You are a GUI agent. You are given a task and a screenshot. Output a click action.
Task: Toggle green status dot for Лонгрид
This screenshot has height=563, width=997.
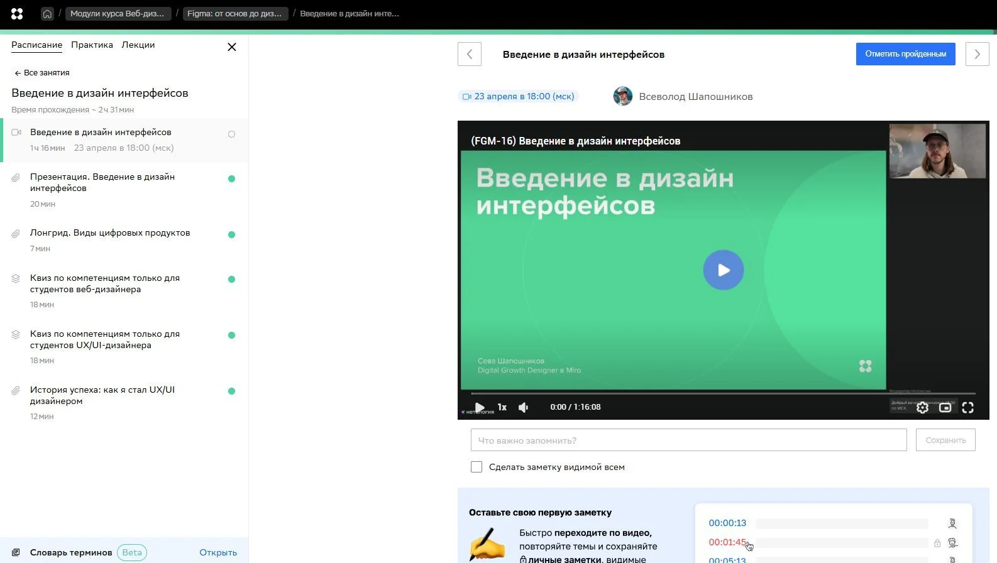[x=231, y=234]
